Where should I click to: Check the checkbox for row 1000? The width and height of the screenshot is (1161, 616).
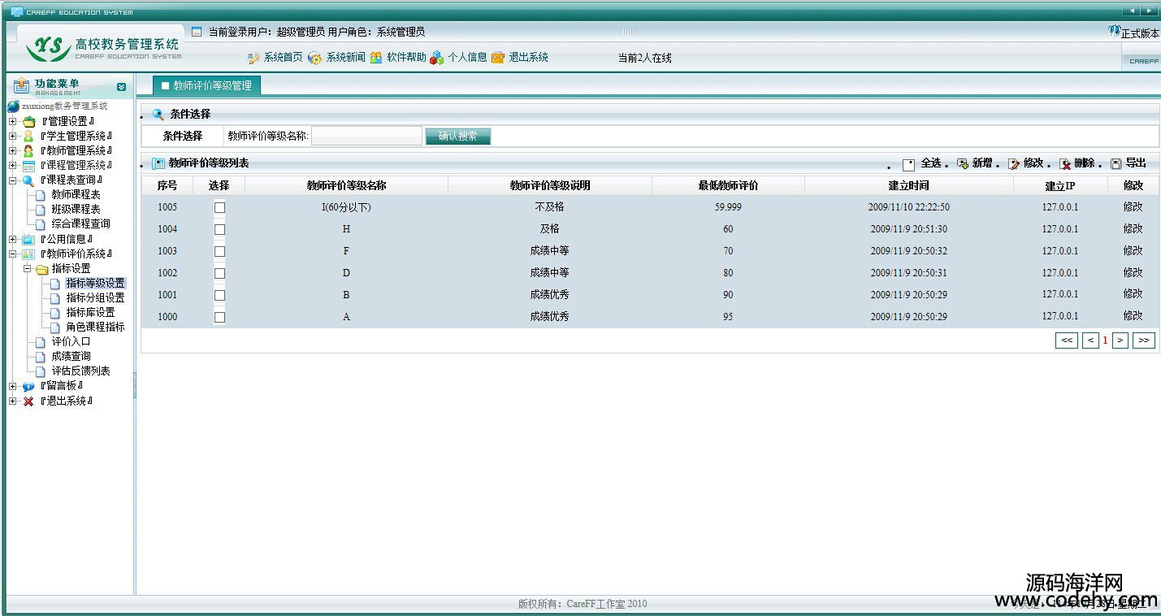[219, 317]
